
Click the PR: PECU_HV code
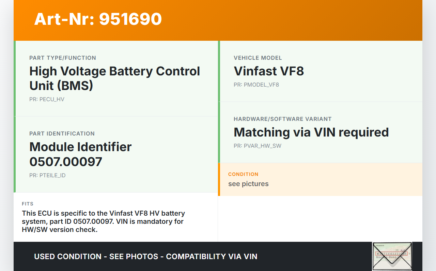47,100
